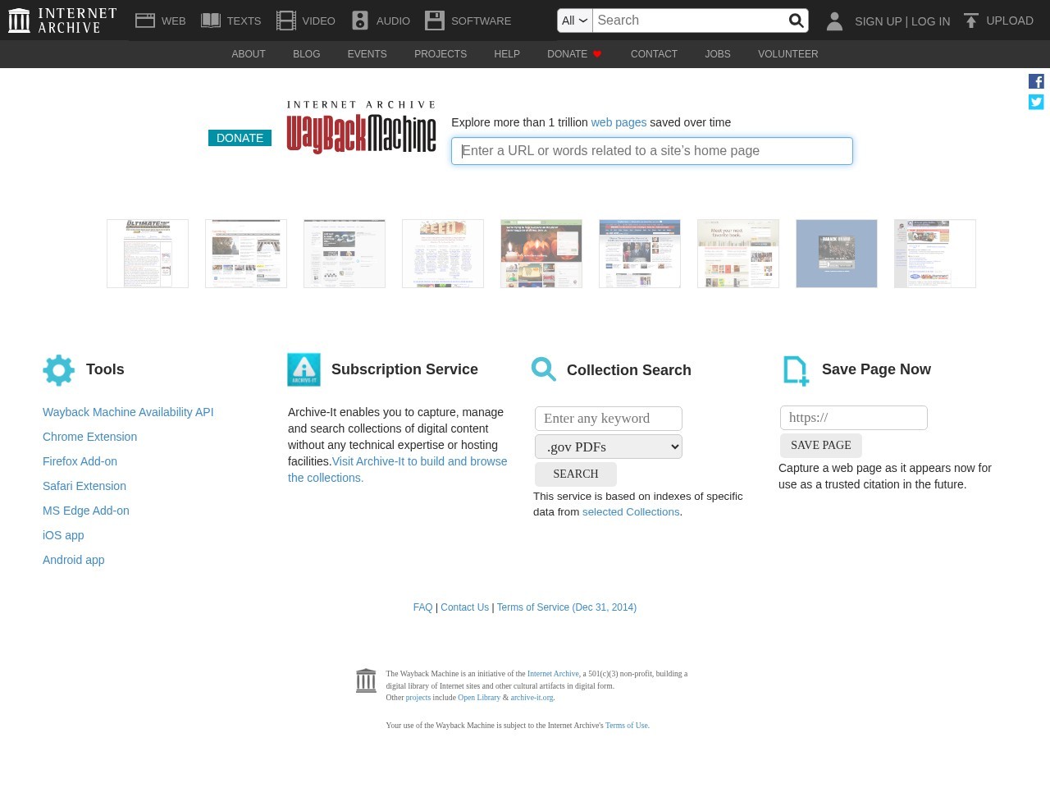Open the selected Collections link
The width and height of the screenshot is (1050, 788).
click(x=631, y=512)
